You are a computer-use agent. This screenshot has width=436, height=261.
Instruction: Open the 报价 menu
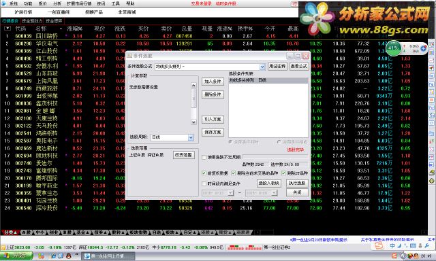[x=42, y=3]
